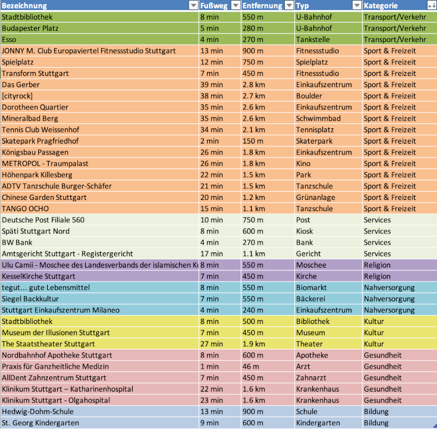Open the Bezeichnung column filter dropdown

coord(194,5)
